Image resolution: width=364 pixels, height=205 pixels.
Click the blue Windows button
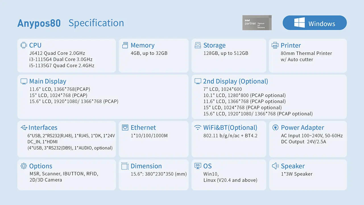[315, 23]
